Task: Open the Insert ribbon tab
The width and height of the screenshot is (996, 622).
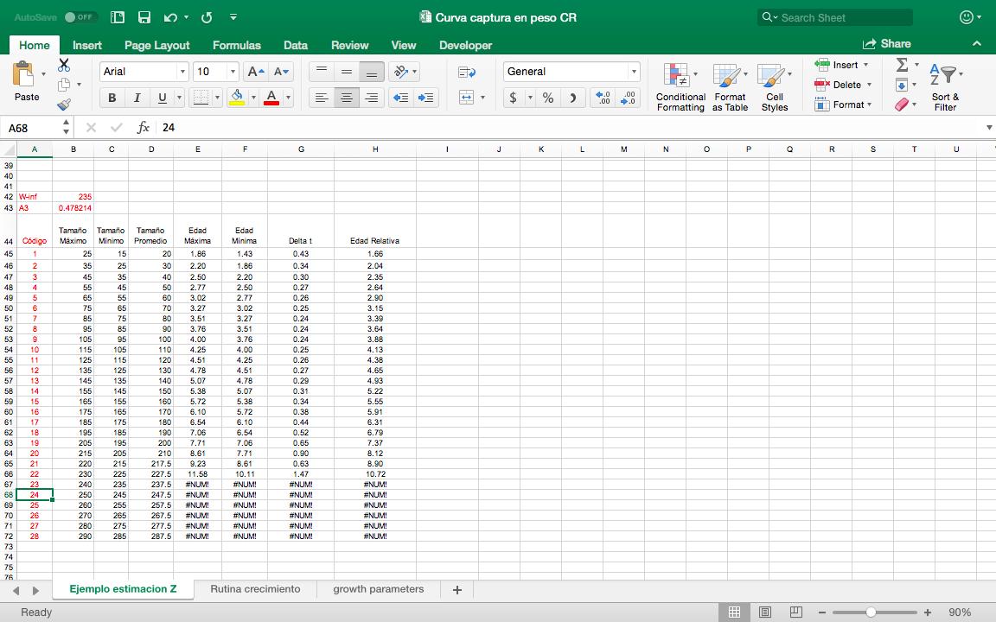Action: [x=87, y=45]
